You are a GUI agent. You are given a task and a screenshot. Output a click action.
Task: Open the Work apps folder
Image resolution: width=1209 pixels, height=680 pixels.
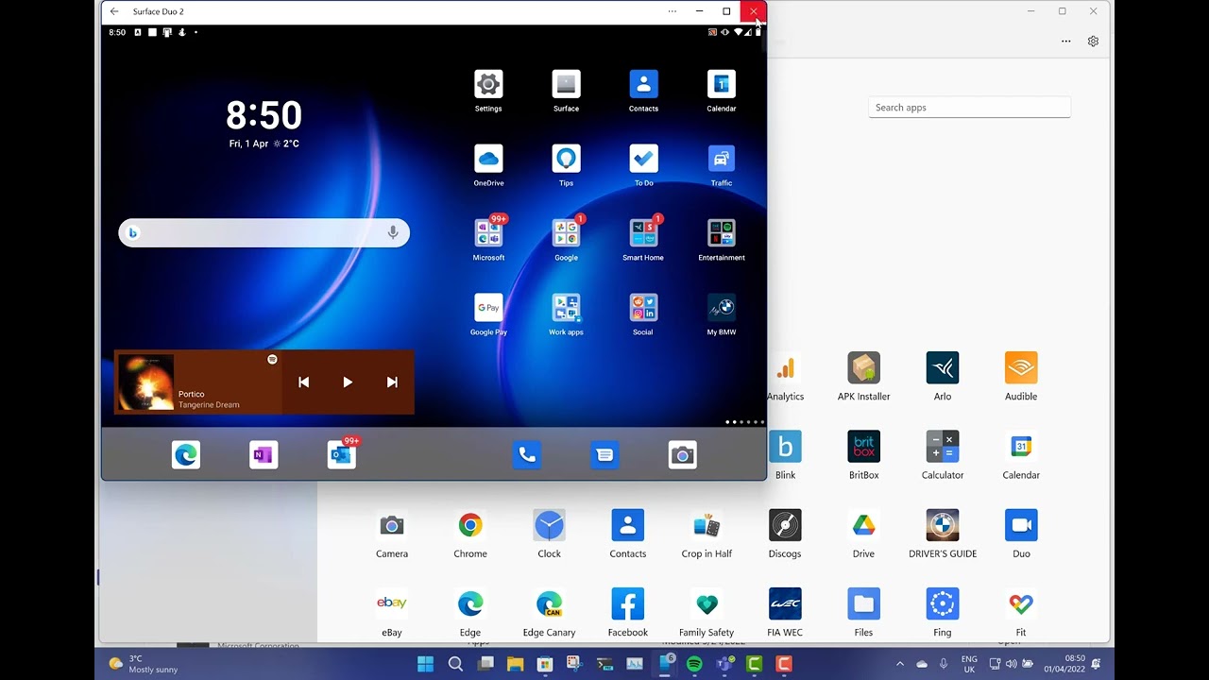[x=566, y=308]
